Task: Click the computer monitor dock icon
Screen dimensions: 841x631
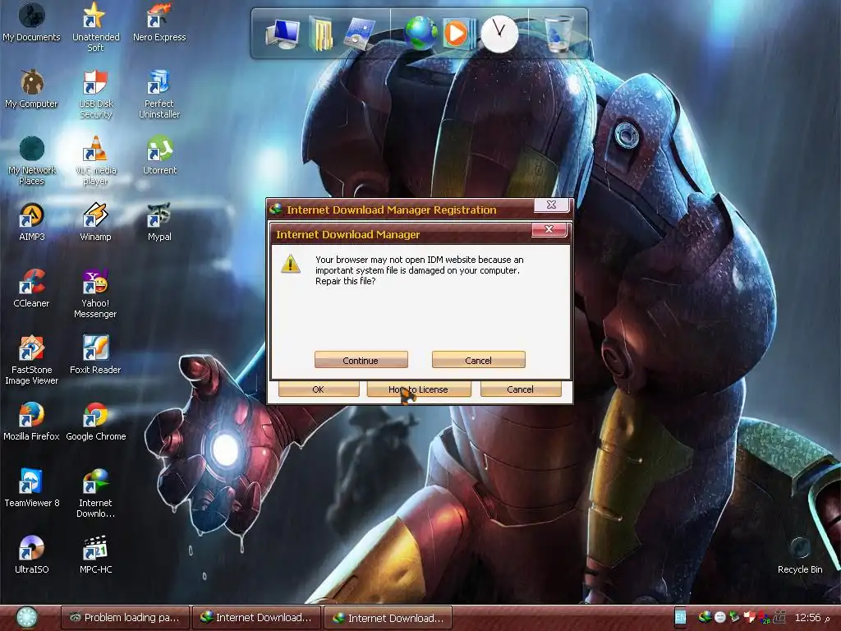Action: [x=283, y=33]
